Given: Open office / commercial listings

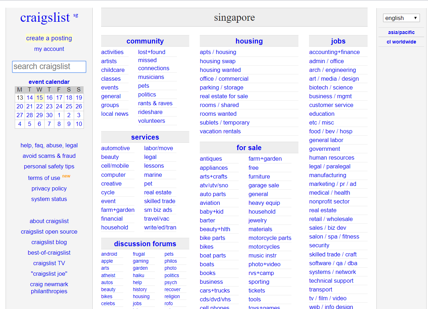Looking at the screenshot, I should [x=224, y=79].
